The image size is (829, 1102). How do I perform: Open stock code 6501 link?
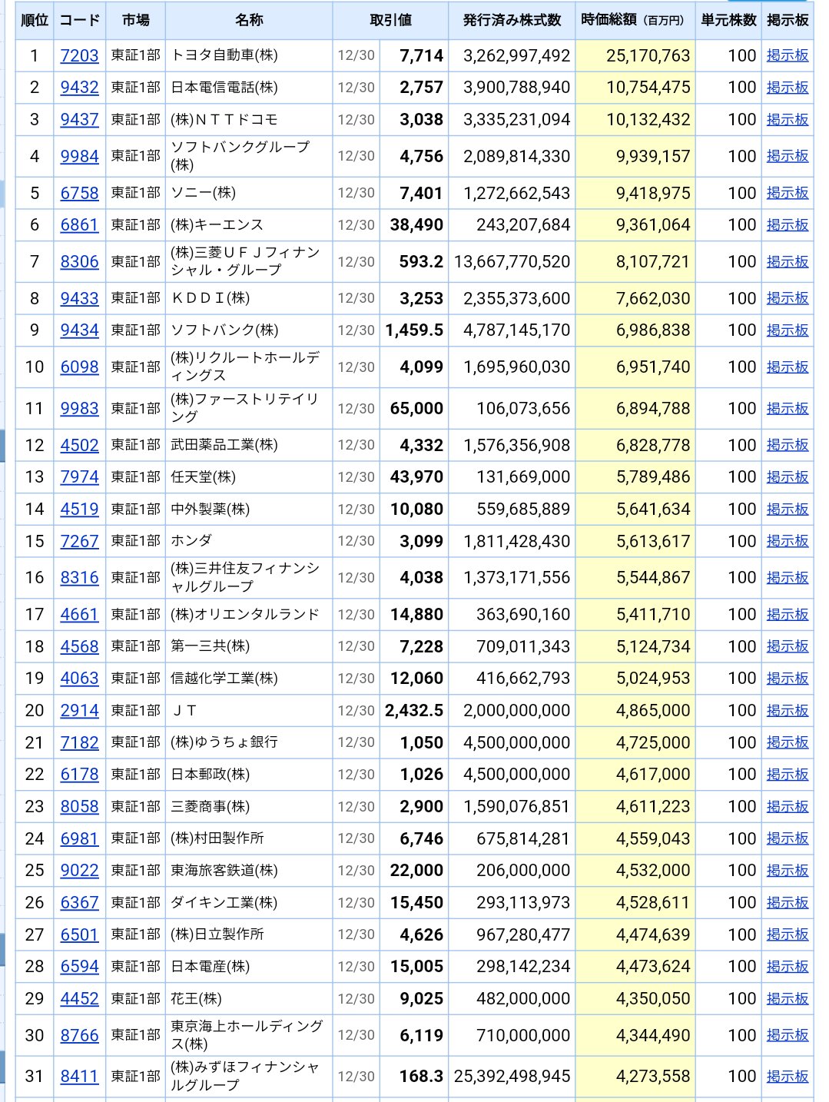point(80,934)
